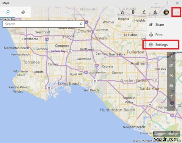Open map views layers icon

(x=171, y=86)
